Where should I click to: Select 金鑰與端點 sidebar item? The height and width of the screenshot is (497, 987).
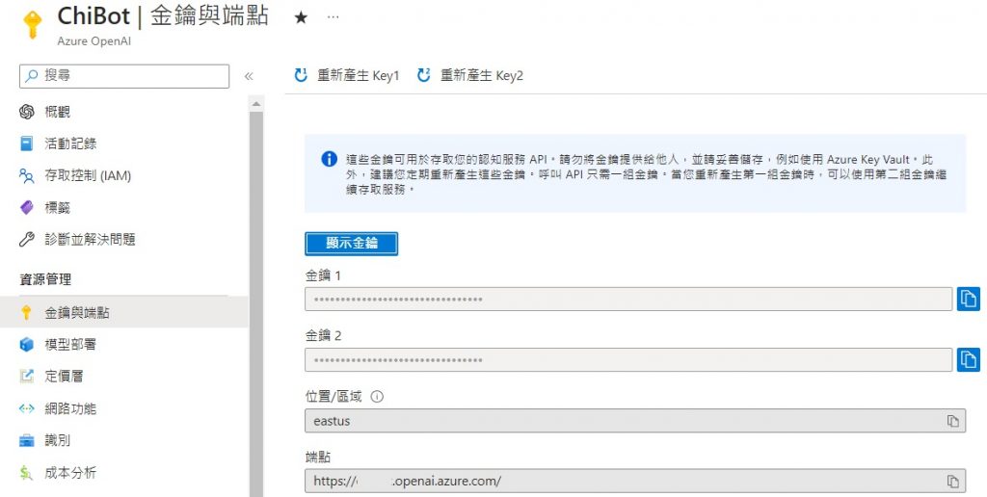point(124,312)
